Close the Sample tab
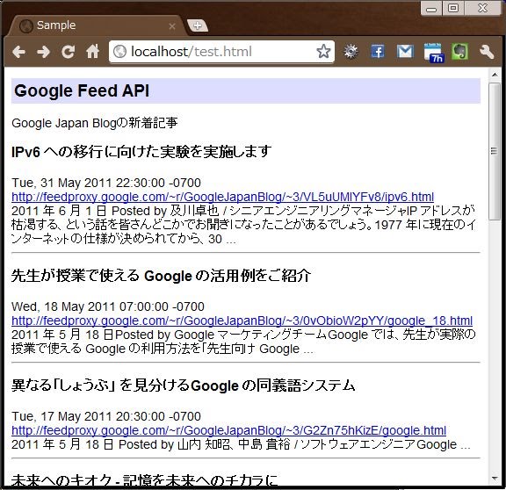506x490 pixels. tap(172, 26)
